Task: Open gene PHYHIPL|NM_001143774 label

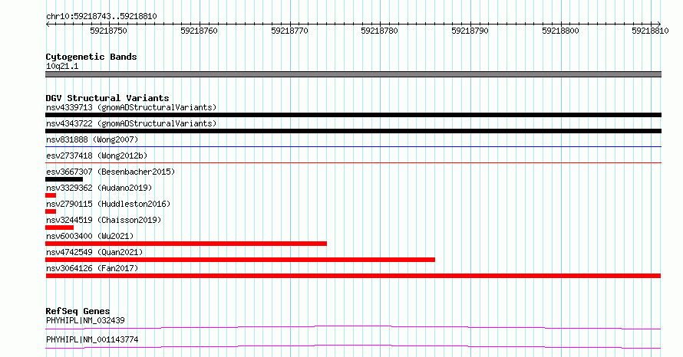Action: coord(92,339)
